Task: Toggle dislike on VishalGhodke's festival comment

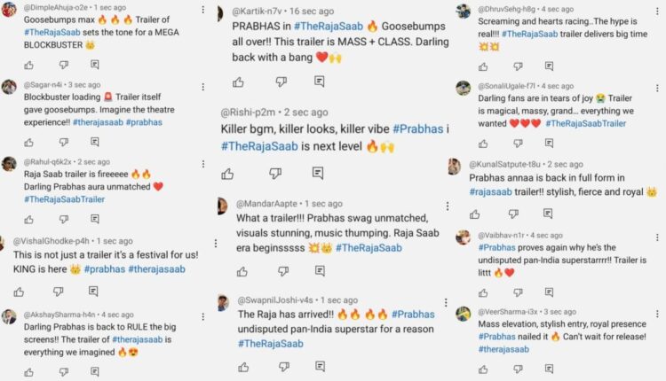Action: [x=59, y=292]
